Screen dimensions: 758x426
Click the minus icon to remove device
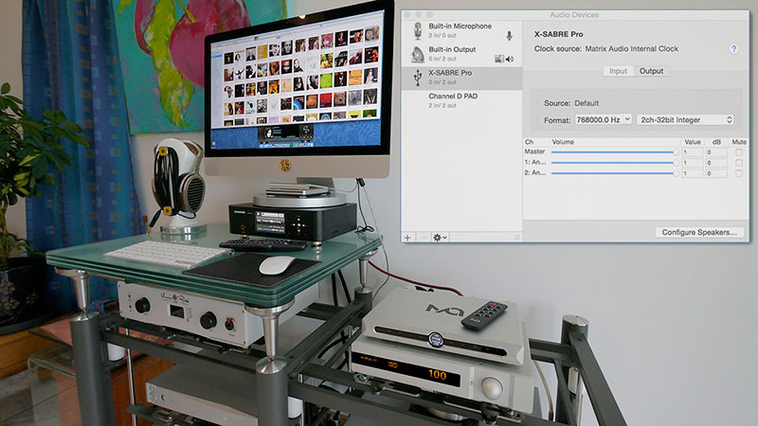(x=424, y=238)
